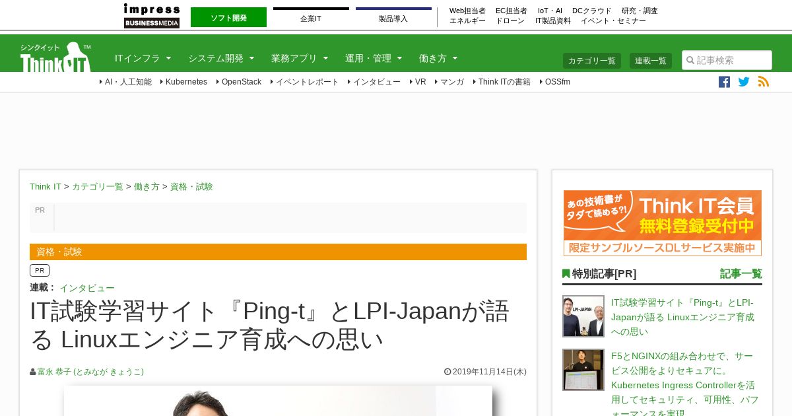Open the F5 NGINX article thumbnail
This screenshot has width=792, height=416.
583,370
